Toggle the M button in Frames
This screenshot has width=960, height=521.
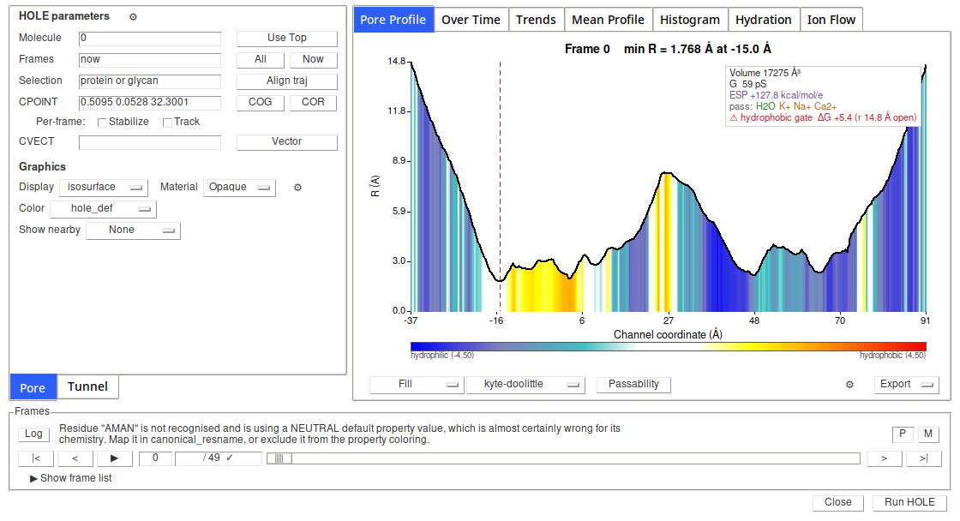(928, 434)
